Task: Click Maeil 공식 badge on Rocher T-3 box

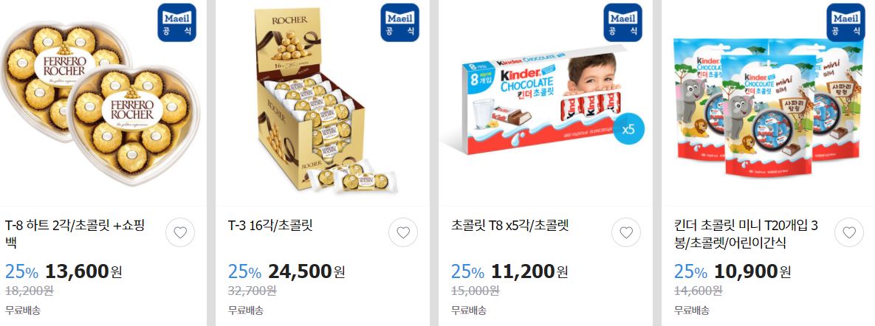Action: 399,23
